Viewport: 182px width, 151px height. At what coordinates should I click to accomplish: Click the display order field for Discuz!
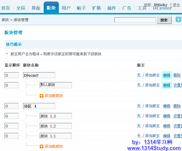coord(12,75)
